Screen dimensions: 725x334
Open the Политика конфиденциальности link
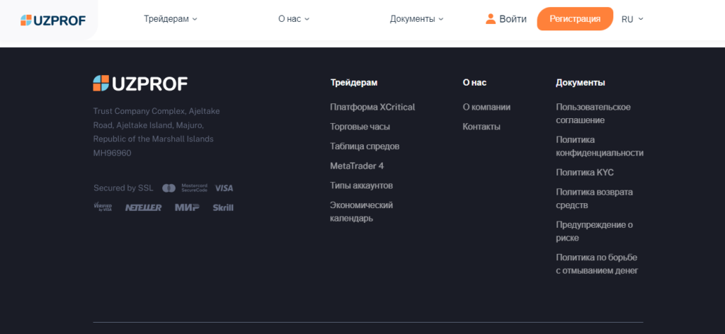click(600, 146)
